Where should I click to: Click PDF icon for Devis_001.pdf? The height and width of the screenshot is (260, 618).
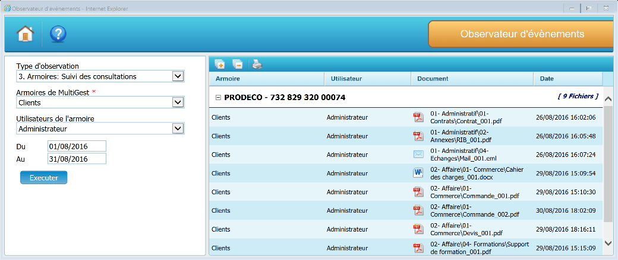(418, 229)
